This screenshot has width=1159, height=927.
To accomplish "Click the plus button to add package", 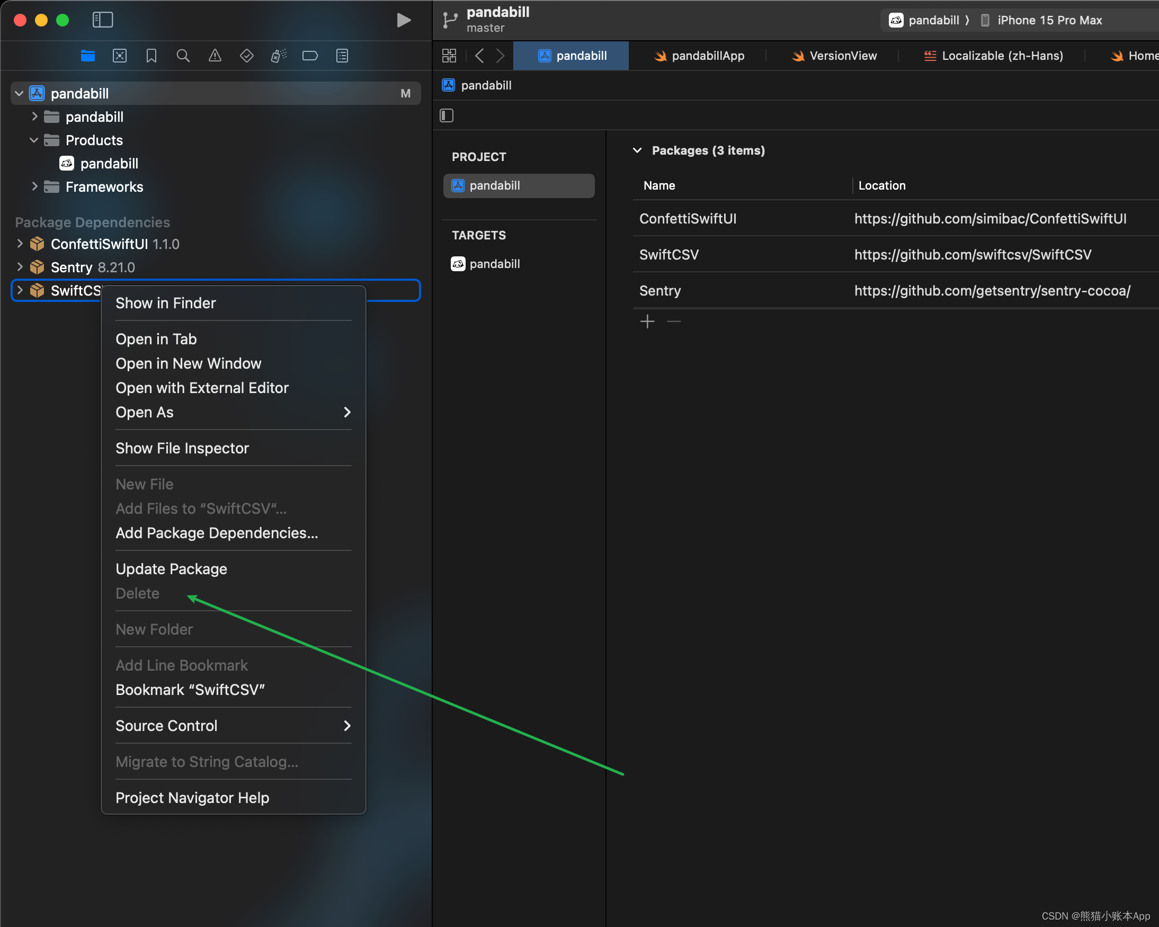I will [x=647, y=322].
